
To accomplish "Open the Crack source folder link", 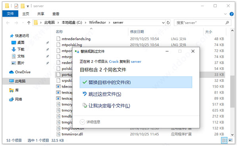I will 114,62.
